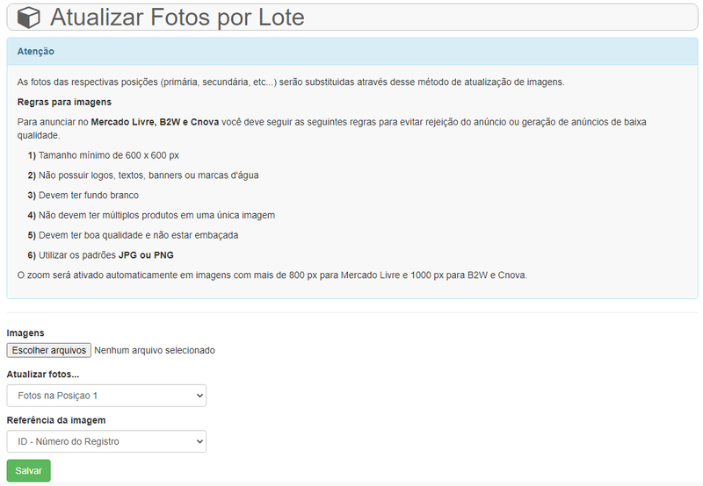703x486 pixels.
Task: Click the Imagens field label
Action: [x=25, y=333]
